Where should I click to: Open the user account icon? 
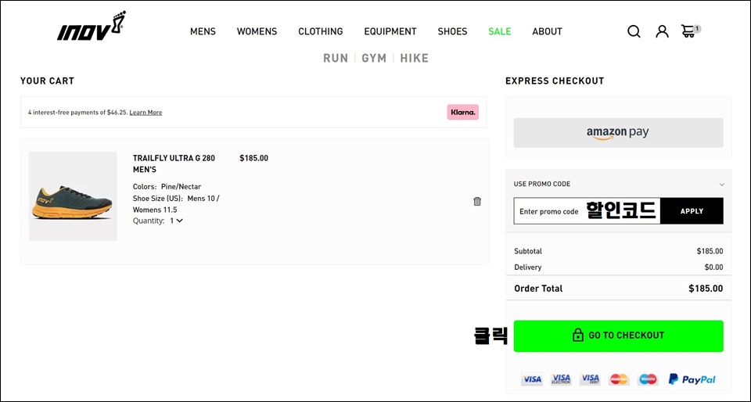tap(662, 31)
